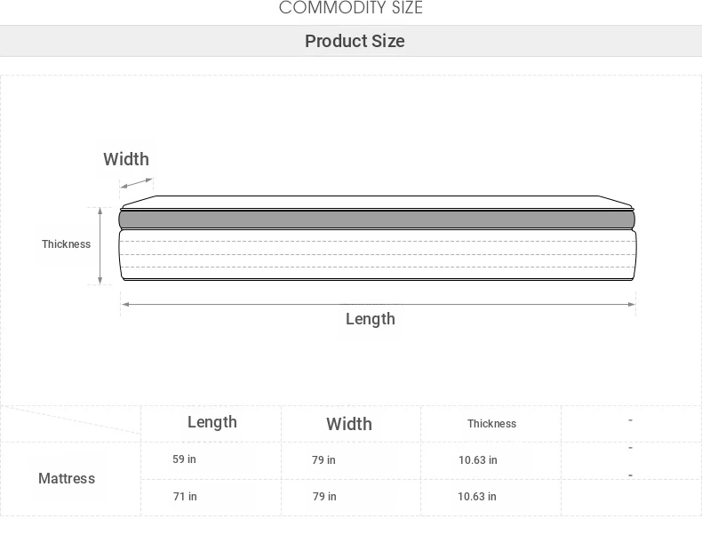The image size is (702, 551).
Task: Click the Thickness label beside the diagram
Action: click(67, 244)
